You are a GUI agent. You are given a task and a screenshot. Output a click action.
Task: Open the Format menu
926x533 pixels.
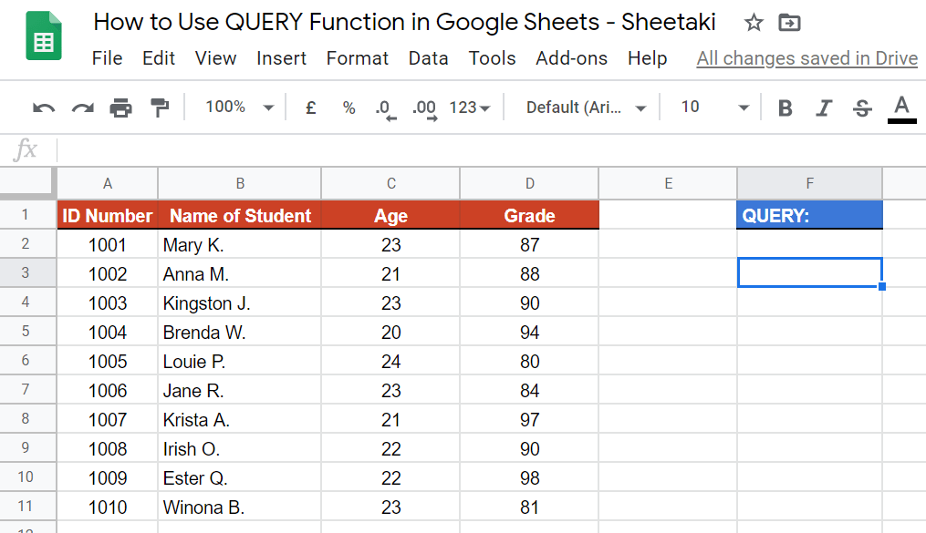click(x=357, y=57)
